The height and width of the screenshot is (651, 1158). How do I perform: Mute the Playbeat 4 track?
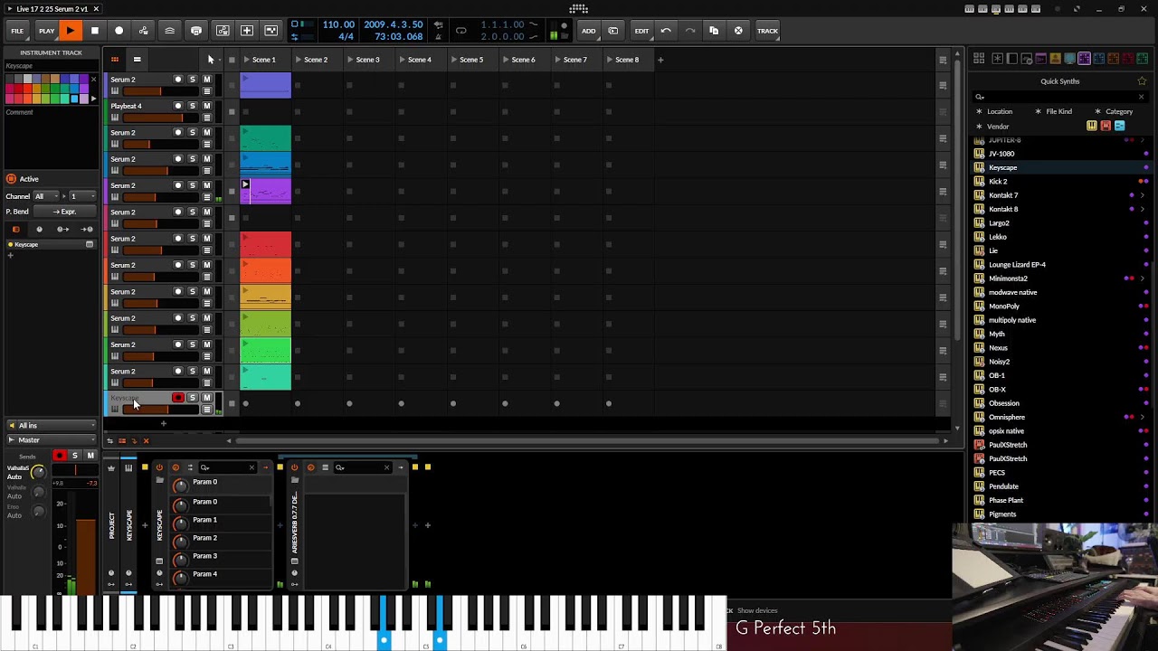coord(206,106)
